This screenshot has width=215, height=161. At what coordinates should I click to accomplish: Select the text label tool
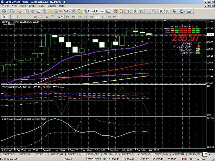(x=53, y=17)
